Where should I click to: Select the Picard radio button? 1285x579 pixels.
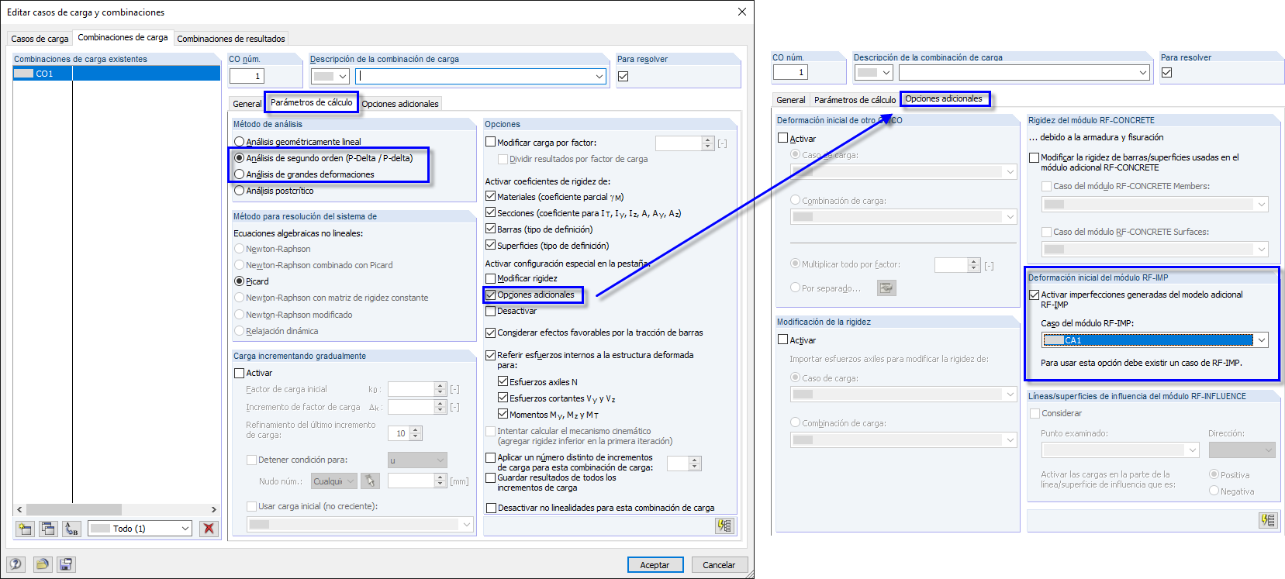click(240, 281)
